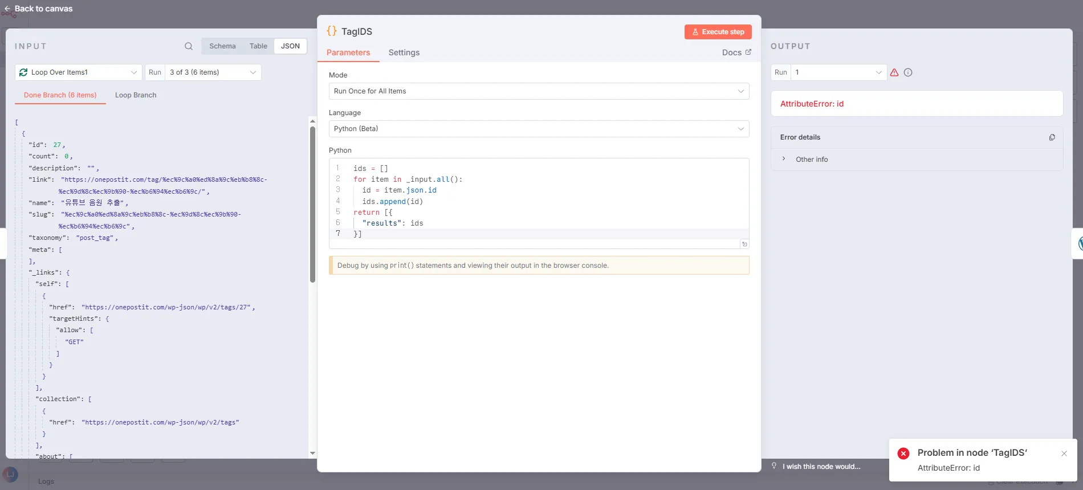Open the Parameters tab
1083x490 pixels.
[348, 52]
